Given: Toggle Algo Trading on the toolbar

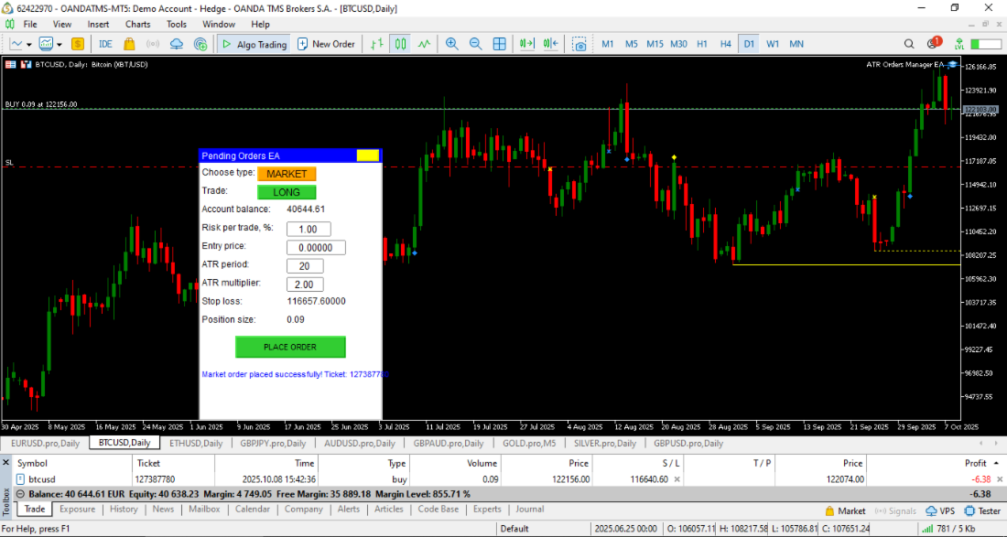Looking at the screenshot, I should tap(256, 43).
